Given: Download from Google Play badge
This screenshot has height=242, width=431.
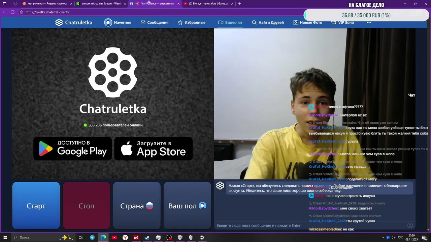Looking at the screenshot, I should [x=72, y=149].
